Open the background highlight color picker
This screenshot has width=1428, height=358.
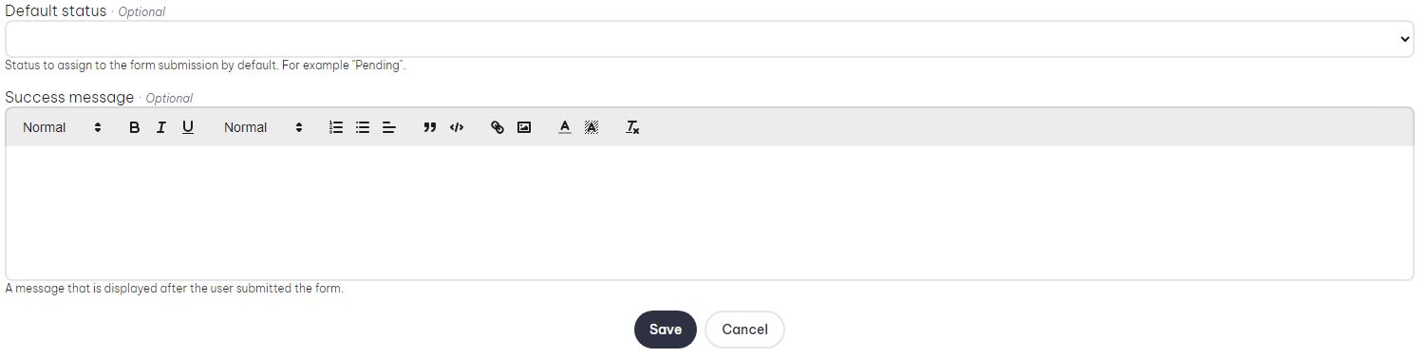pyautogui.click(x=592, y=127)
